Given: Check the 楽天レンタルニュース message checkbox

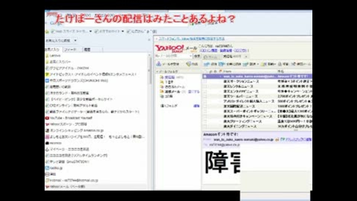Looking at the screenshot, I should click(205, 86).
